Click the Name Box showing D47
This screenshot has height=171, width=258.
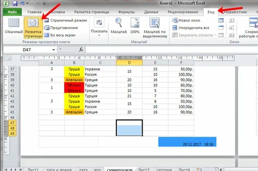coord(27,50)
